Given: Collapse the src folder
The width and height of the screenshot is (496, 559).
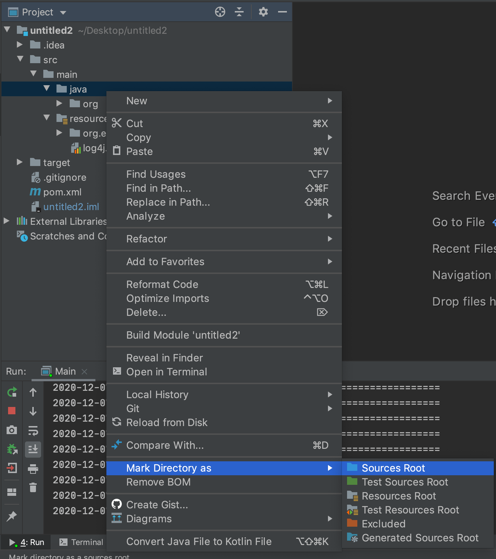Looking at the screenshot, I should pos(20,59).
